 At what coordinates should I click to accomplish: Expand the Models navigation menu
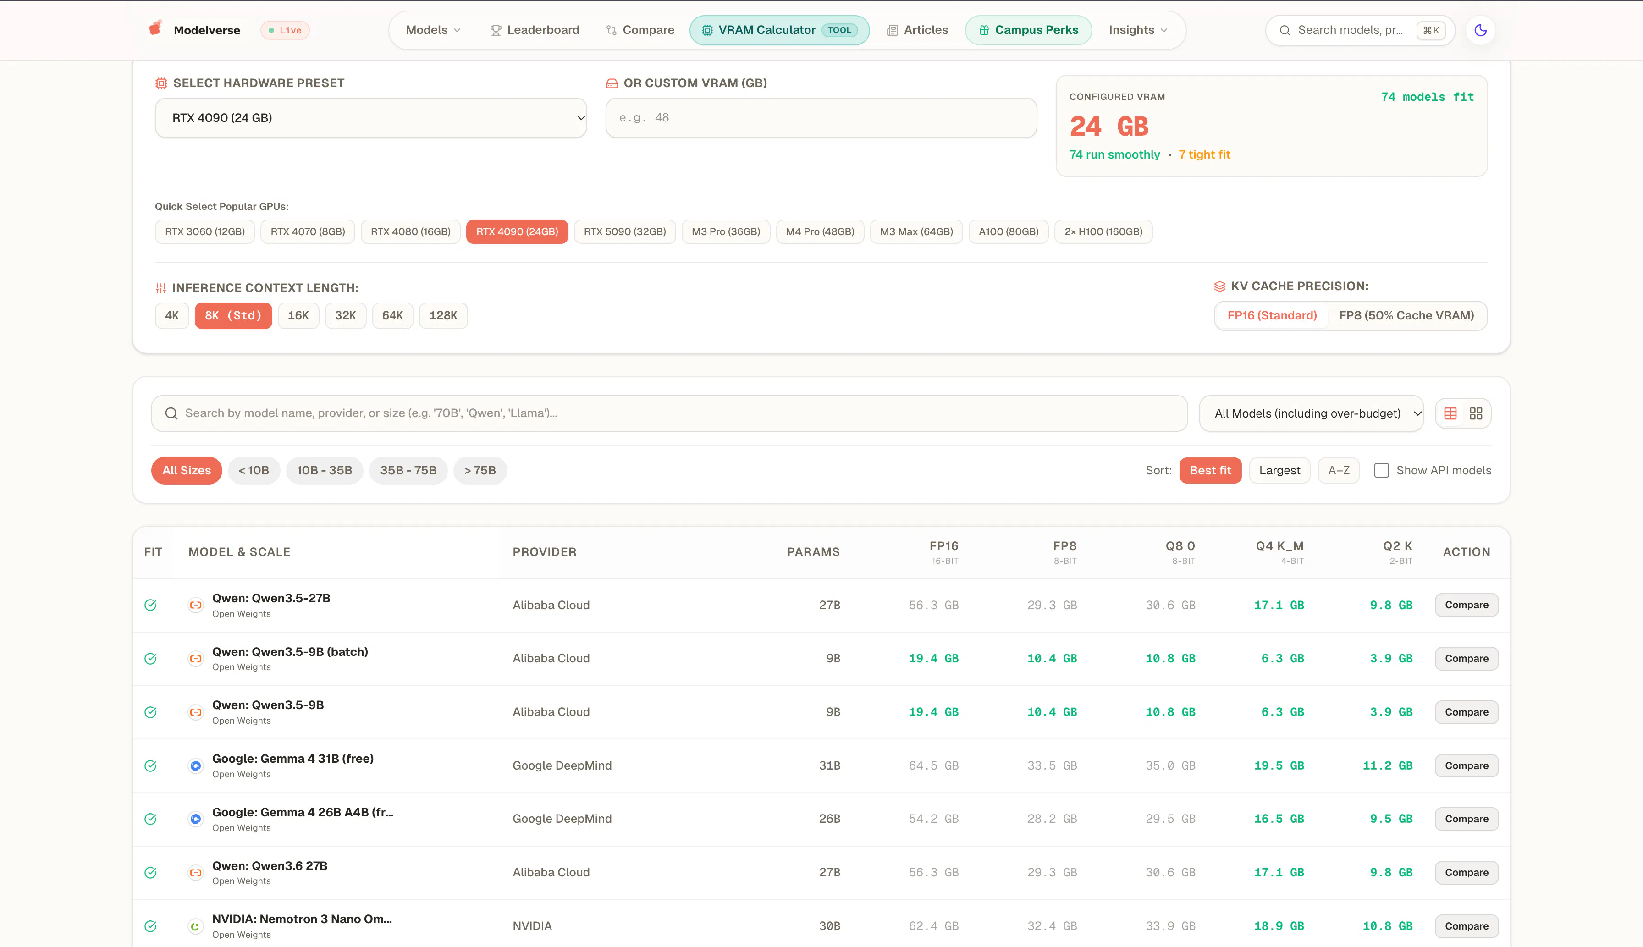433,30
